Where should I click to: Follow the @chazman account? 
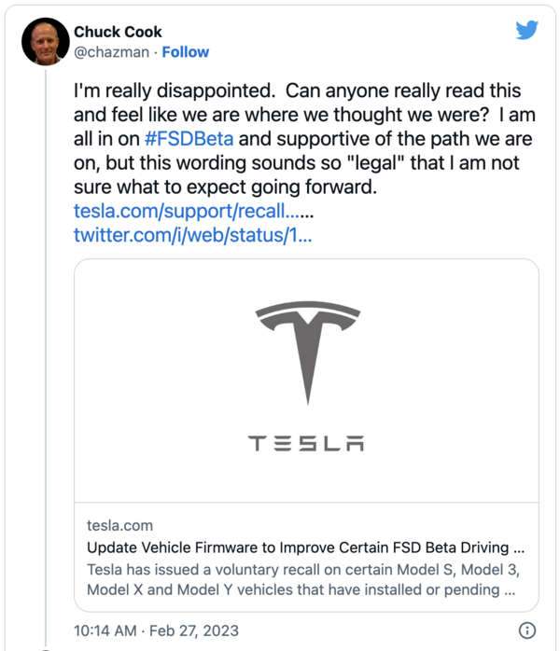pyautogui.click(x=186, y=52)
